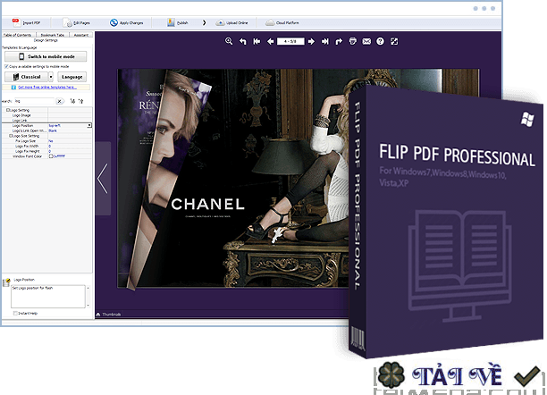Open Get more free online templates link
This screenshot has width=547, height=395.
[47, 88]
